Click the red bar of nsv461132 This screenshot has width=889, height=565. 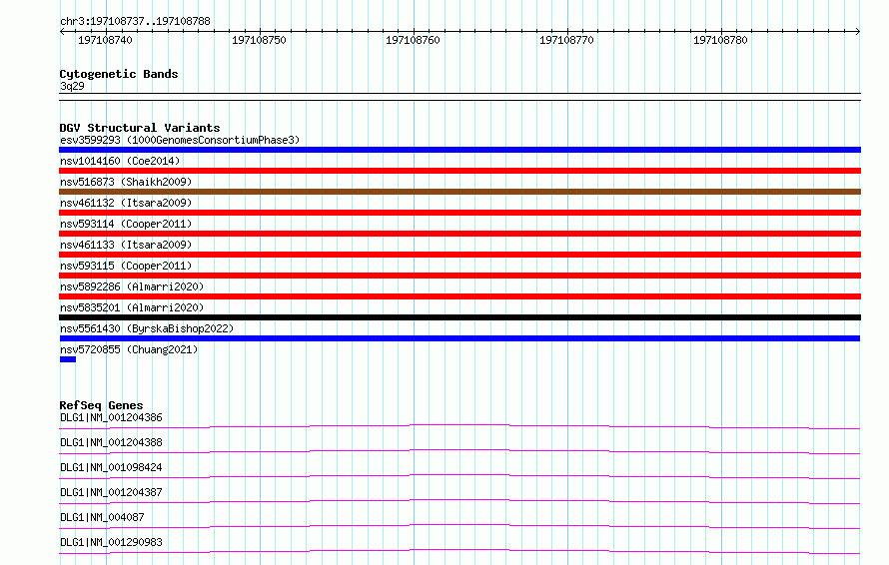coord(459,213)
